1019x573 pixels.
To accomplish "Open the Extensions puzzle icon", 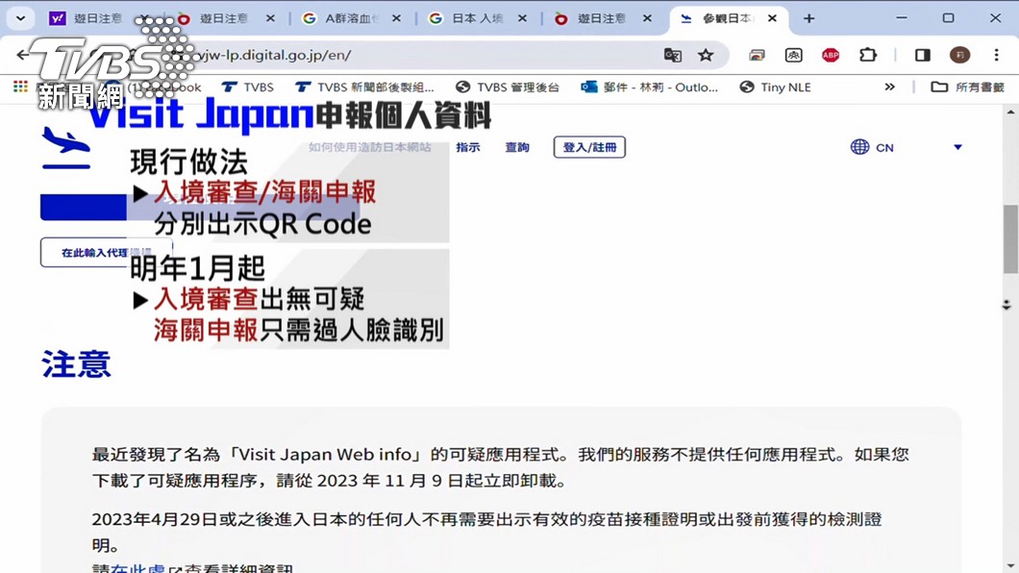I will (867, 55).
